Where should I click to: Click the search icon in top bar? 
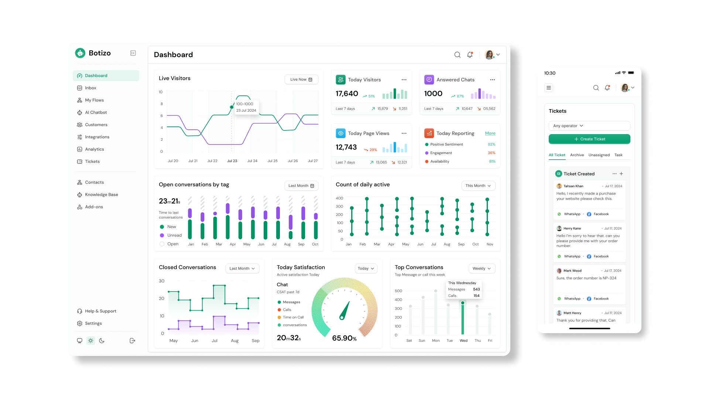coord(457,55)
